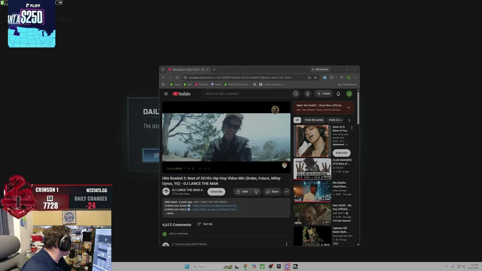Open the YouTube account avatar menu
Viewport: 482px width, 271px height.
point(349,94)
